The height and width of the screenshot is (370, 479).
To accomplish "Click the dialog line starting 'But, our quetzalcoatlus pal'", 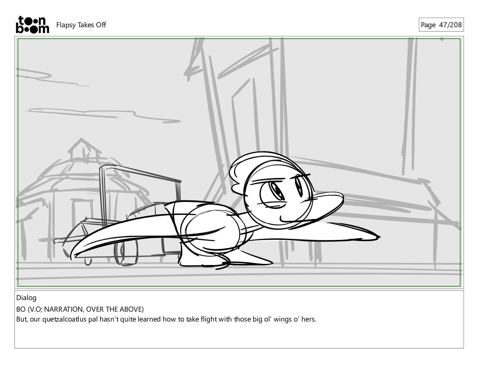I will pos(166,320).
